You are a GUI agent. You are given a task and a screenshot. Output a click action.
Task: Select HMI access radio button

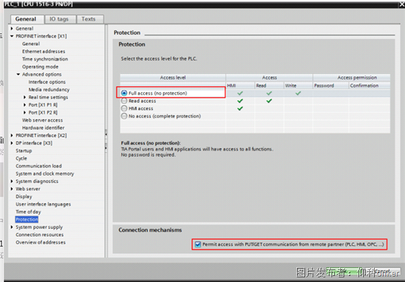(124, 108)
